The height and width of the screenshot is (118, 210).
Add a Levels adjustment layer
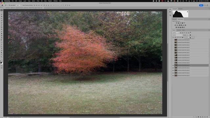pyautogui.click(x=178, y=23)
